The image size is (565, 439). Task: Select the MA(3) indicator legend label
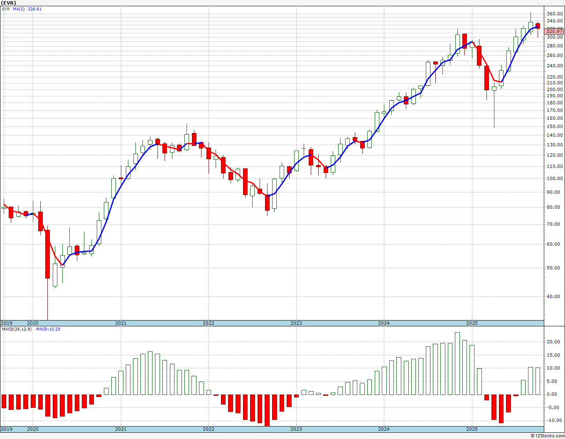(x=19, y=9)
